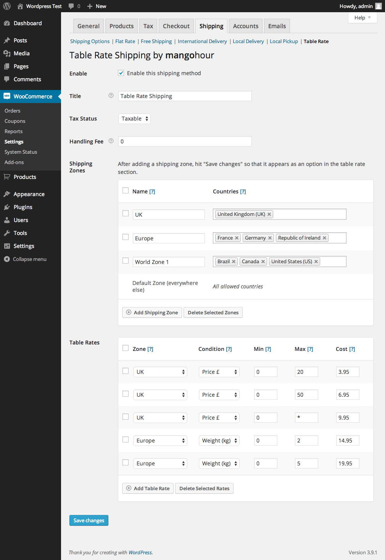Screen dimensions: 385x560
Task: Switch to the Checkout tab
Action: (x=176, y=26)
